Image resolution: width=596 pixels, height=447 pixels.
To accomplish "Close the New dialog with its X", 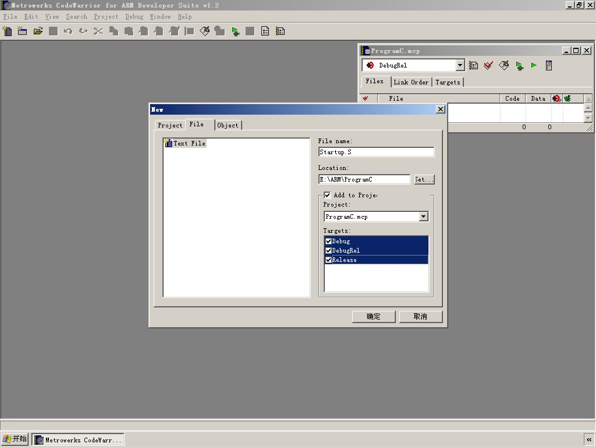I will pos(441,109).
